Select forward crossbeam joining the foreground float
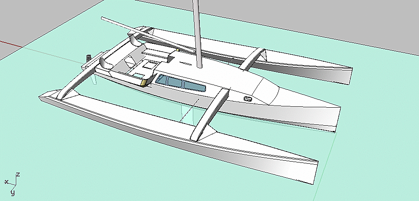Viewport: 419px width, 201px height. (x=210, y=114)
